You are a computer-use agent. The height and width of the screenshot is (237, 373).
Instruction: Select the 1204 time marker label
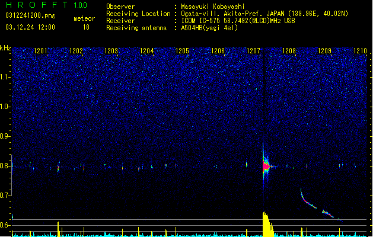pos(147,51)
